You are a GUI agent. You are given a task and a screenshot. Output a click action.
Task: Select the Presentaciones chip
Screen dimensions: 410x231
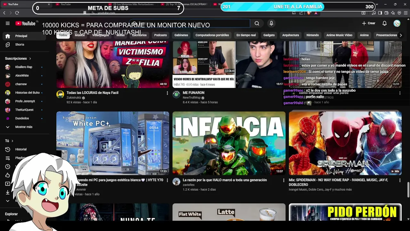pyautogui.click(x=387, y=35)
